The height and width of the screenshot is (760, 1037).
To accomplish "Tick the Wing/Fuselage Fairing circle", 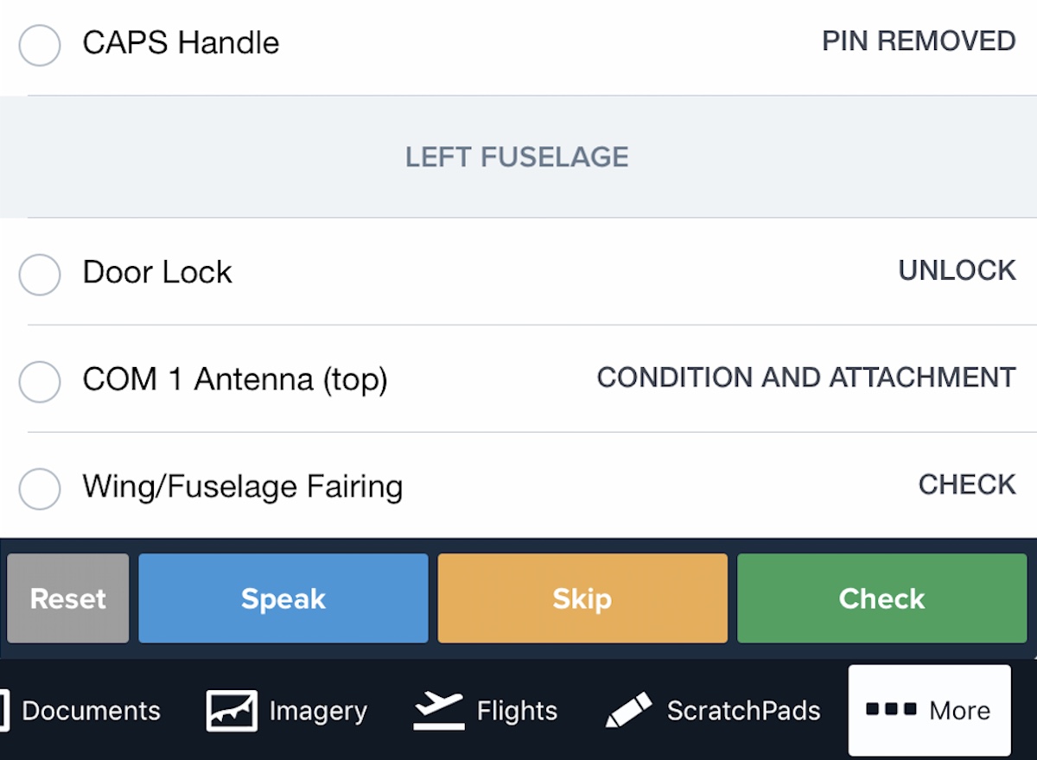I will 40,489.
